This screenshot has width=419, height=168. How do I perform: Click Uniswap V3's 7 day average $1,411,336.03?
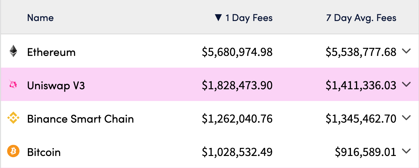coord(361,86)
